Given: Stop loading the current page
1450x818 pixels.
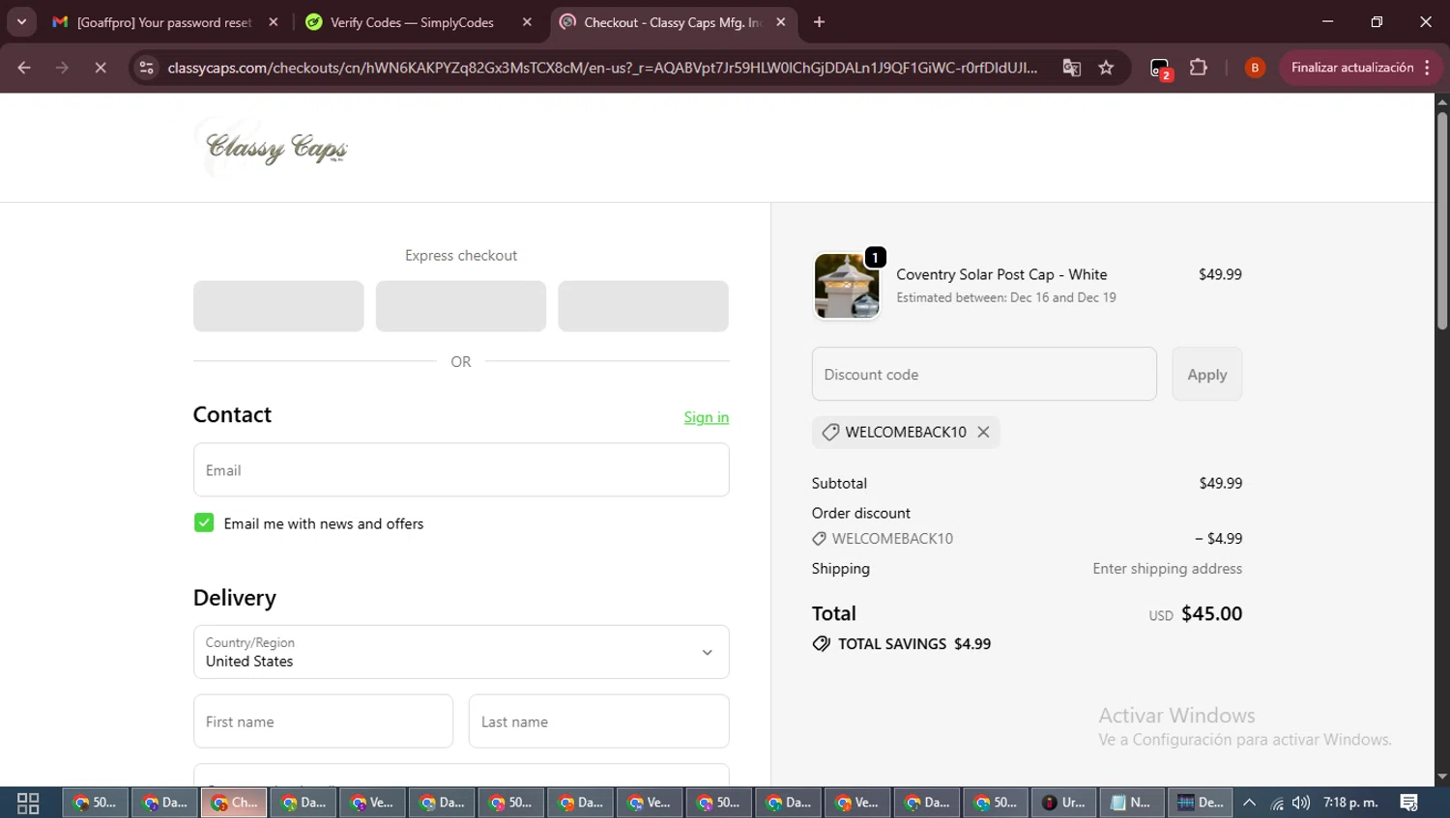Looking at the screenshot, I should click(101, 68).
